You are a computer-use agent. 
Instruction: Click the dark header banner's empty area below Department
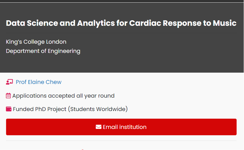click(121, 64)
